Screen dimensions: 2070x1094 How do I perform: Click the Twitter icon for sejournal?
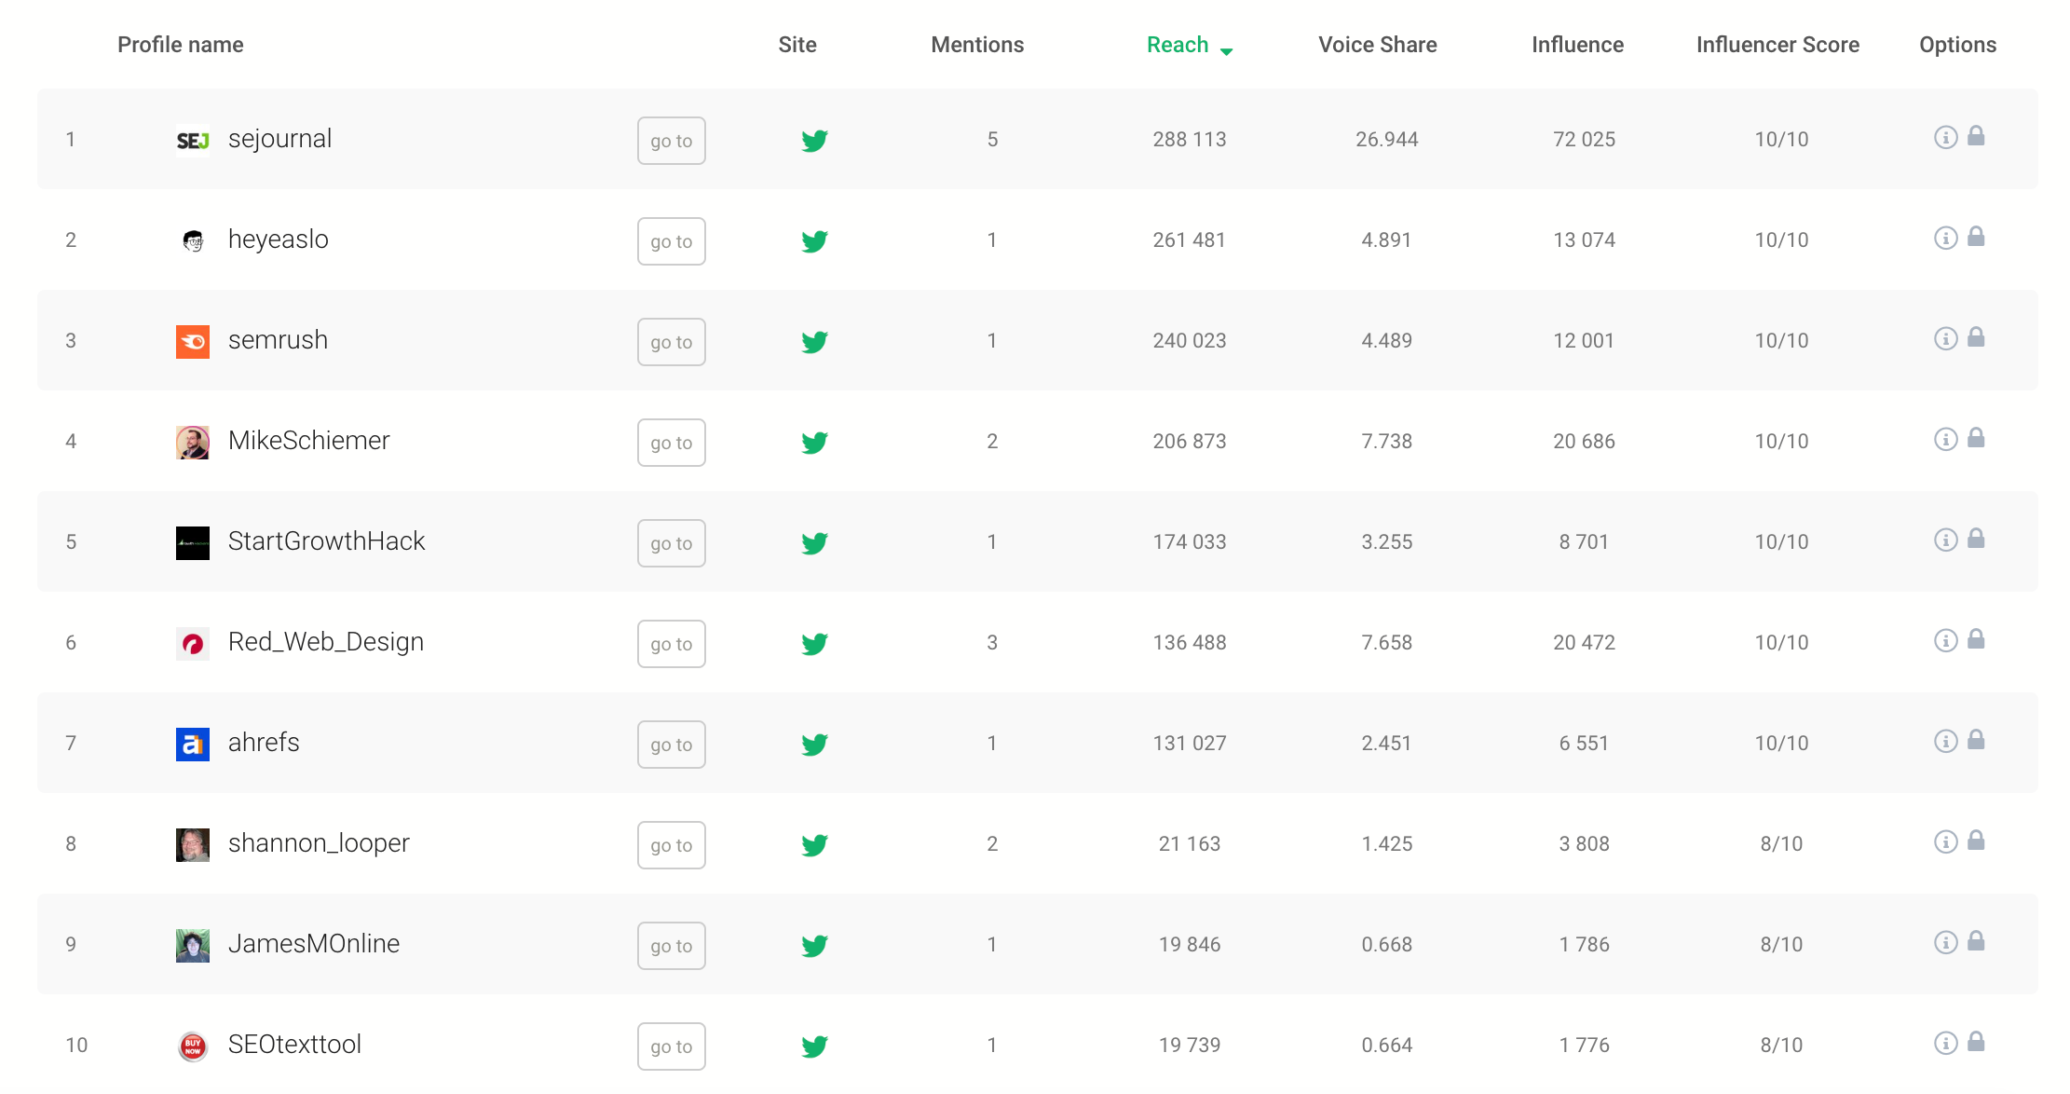point(814,140)
